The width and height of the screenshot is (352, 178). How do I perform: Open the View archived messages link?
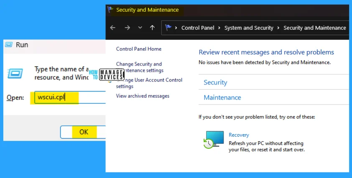click(x=142, y=96)
